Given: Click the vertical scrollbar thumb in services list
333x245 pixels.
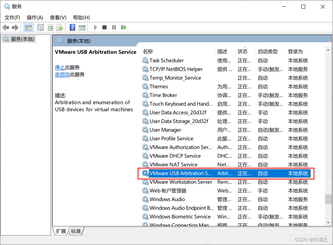Looking at the screenshot, I should 328,199.
